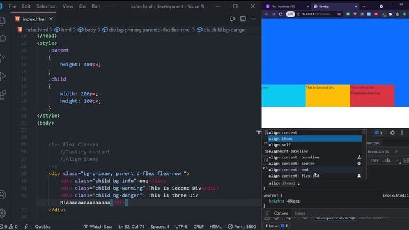Click Port : 5500 Live Server status

pyautogui.click(x=242, y=227)
